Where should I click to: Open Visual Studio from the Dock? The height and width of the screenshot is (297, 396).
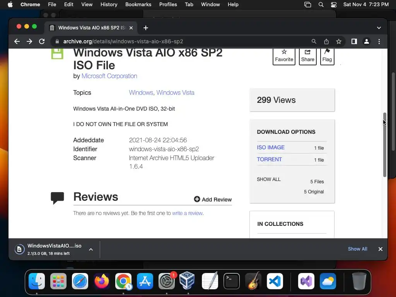[x=306, y=281]
